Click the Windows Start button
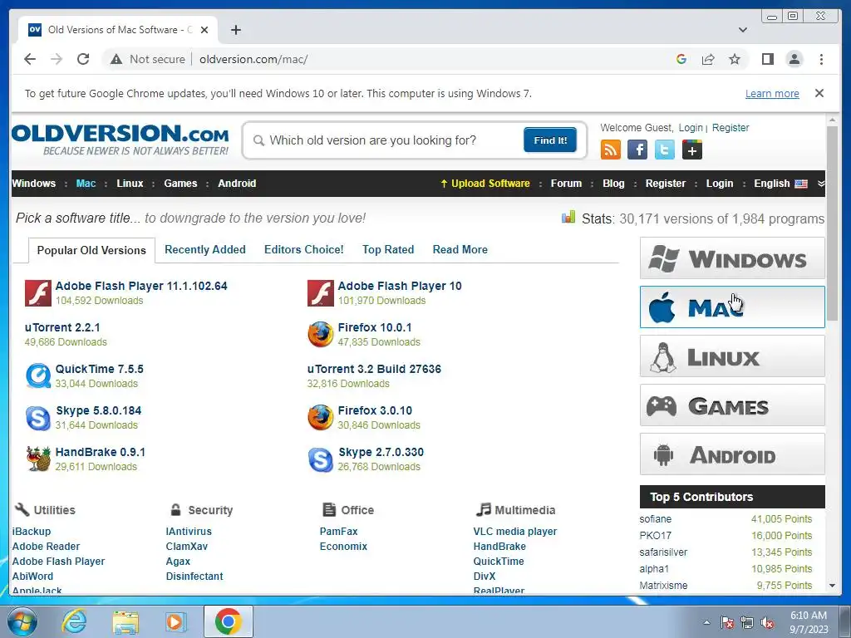This screenshot has width=851, height=638. tap(22, 621)
